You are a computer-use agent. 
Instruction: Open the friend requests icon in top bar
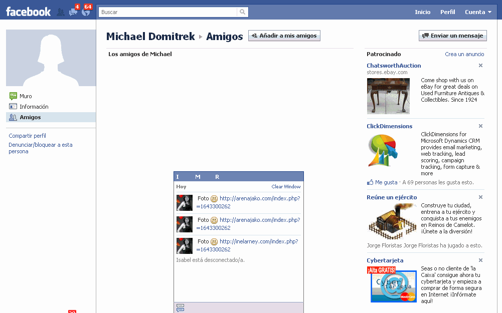click(x=61, y=12)
